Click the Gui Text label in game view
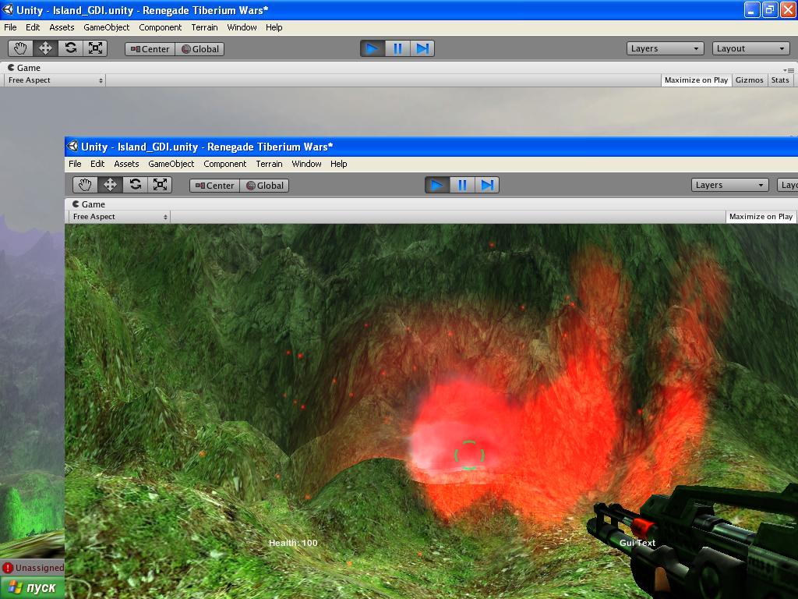This screenshot has width=798, height=599. (x=637, y=543)
